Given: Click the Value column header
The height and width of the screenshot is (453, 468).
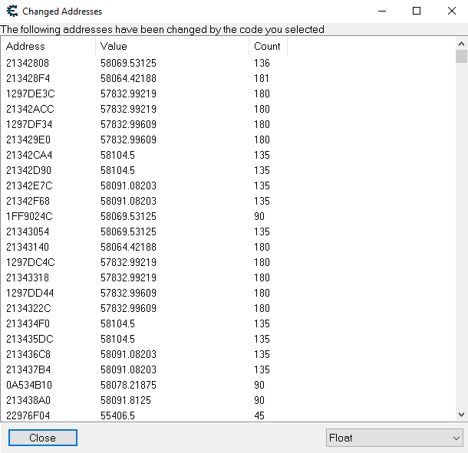Looking at the screenshot, I should [173, 46].
